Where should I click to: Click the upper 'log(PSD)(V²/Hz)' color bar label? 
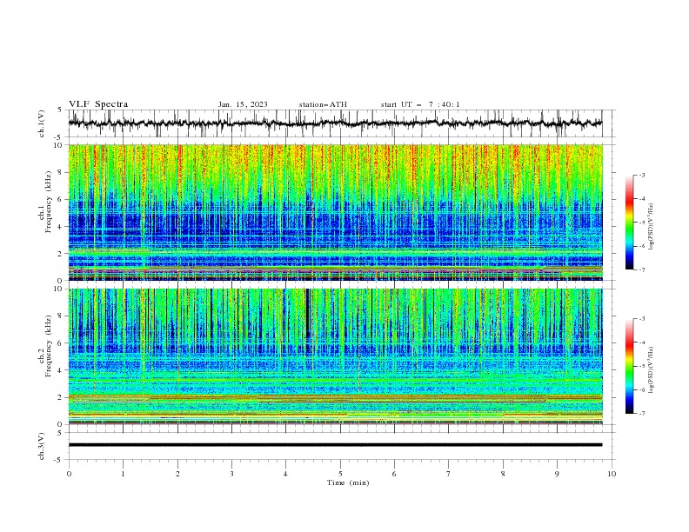[x=652, y=227]
